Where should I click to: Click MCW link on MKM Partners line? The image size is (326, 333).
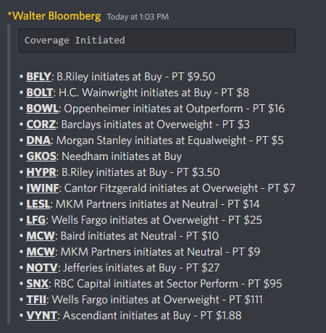point(41,252)
